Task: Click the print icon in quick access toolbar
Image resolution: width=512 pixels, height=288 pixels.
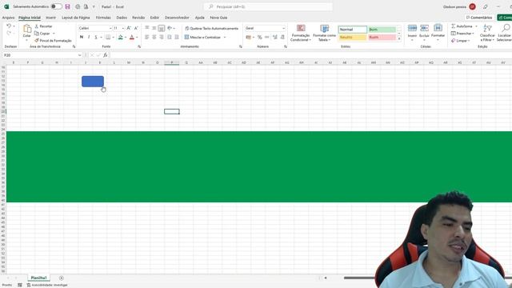Action: coord(78,6)
